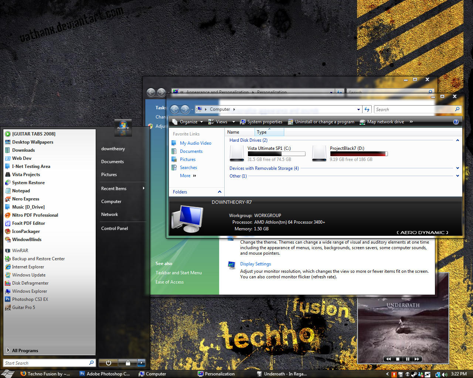Image resolution: width=473 pixels, height=378 pixels.
Task: Select the ProjectBlack7 (D:) drive icon
Action: click(319, 153)
